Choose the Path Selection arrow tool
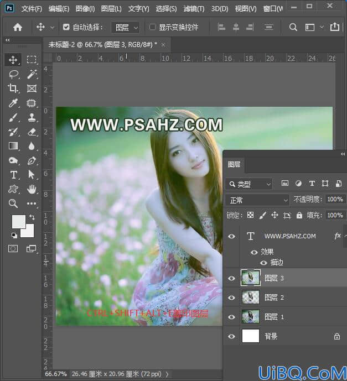Image resolution: width=347 pixels, height=381 pixels. click(x=32, y=174)
